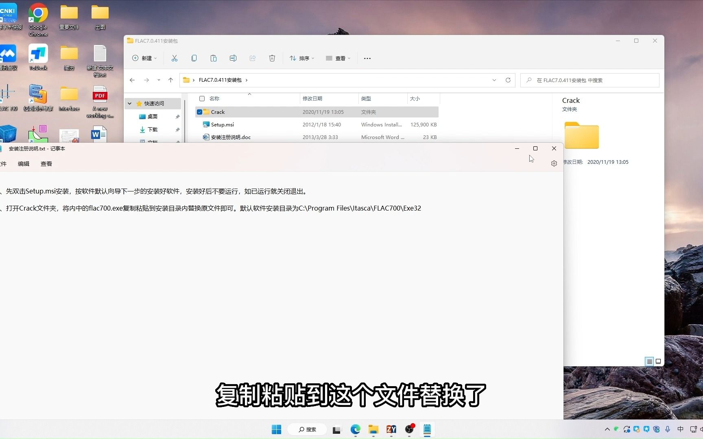Image resolution: width=703 pixels, height=439 pixels.
Task: Click the Rename icon in Explorer toolbar
Action: coord(233,58)
